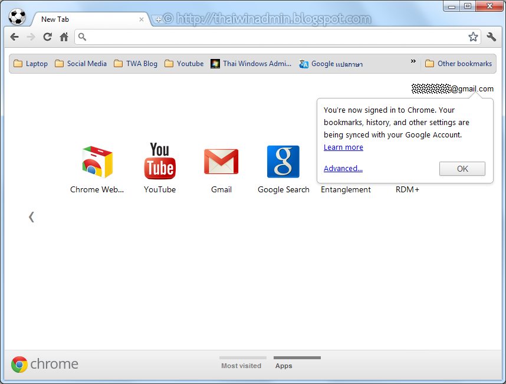Screen dimensions: 506x384
Task: Reload the current page
Action: click(x=47, y=37)
